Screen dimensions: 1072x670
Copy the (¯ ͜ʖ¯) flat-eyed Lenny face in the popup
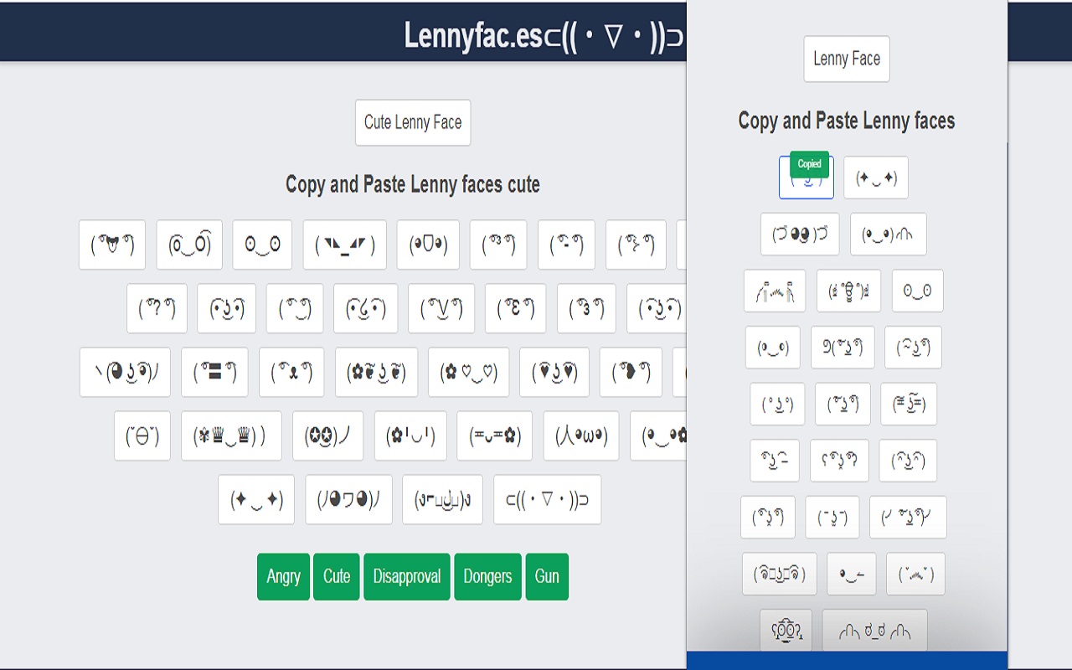tap(832, 518)
